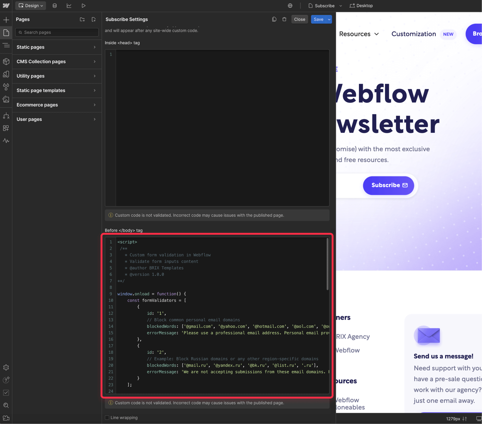Viewport: 482px width, 424px height.
Task: Click the Search pages field
Action: (57, 32)
